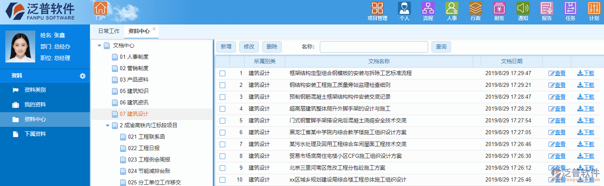Screen dimensions: 604x186
Task: Click the 查询 search button
Action: point(441,47)
